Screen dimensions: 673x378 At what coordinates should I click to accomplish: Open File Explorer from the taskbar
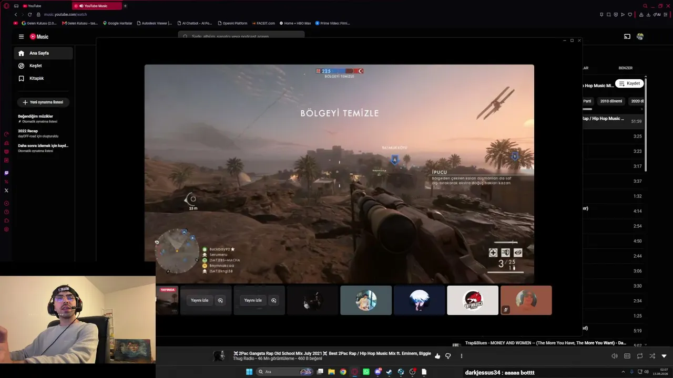(x=331, y=372)
